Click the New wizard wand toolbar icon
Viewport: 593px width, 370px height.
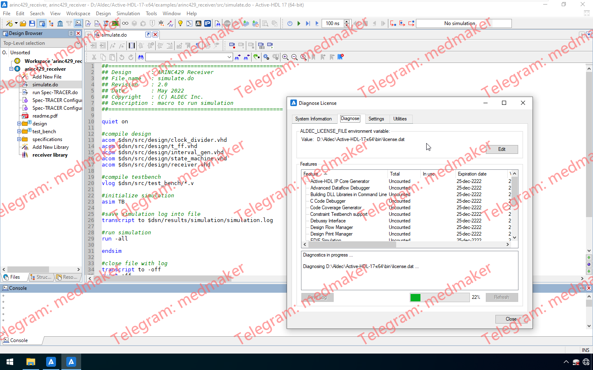(9, 23)
